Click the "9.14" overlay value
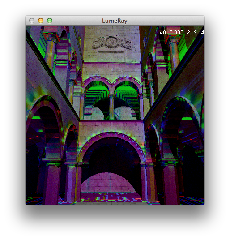This screenshot has height=240, width=230. click(x=199, y=33)
